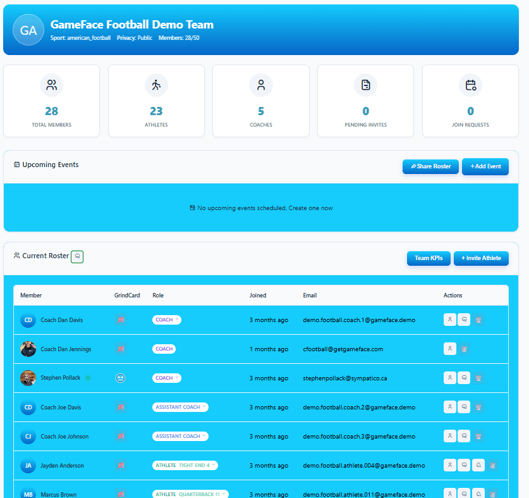Click the Total Members people icon
Image resolution: width=529 pixels, height=498 pixels.
point(51,85)
